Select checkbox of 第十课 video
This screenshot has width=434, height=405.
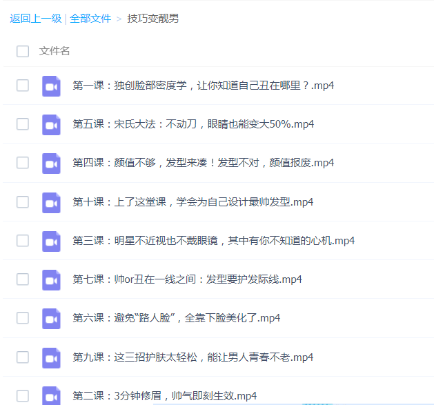tap(23, 201)
